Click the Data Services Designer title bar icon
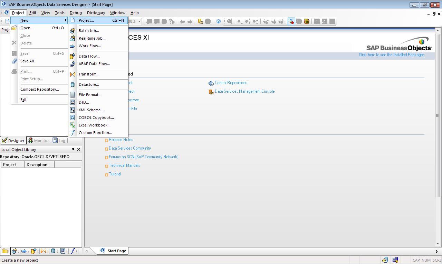The height and width of the screenshot is (264, 442). [3, 4]
